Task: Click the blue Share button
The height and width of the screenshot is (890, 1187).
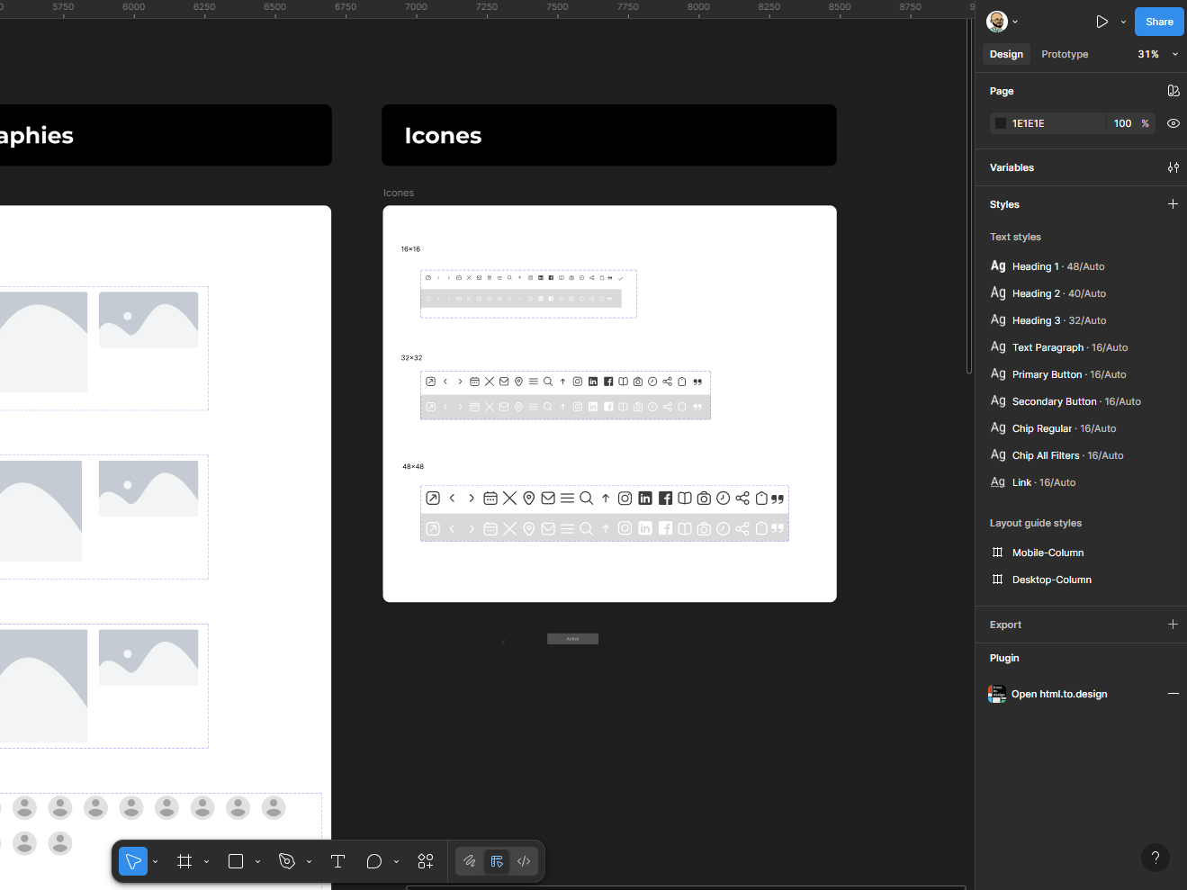Action: (1158, 22)
